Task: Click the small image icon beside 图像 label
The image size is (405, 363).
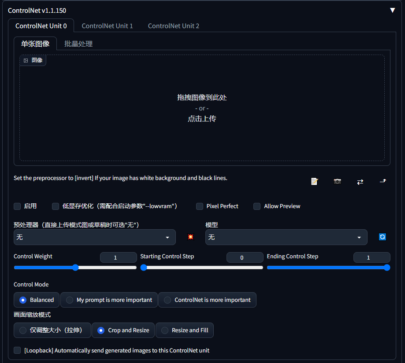Action: 26,61
